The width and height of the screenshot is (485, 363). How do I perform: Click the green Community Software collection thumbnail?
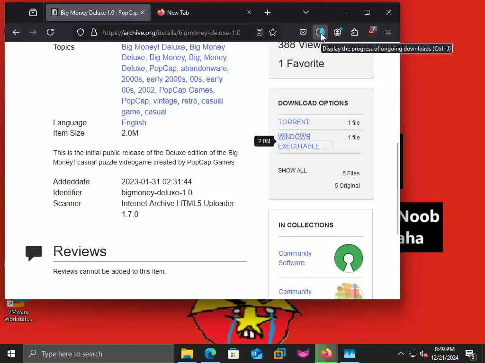349,259
